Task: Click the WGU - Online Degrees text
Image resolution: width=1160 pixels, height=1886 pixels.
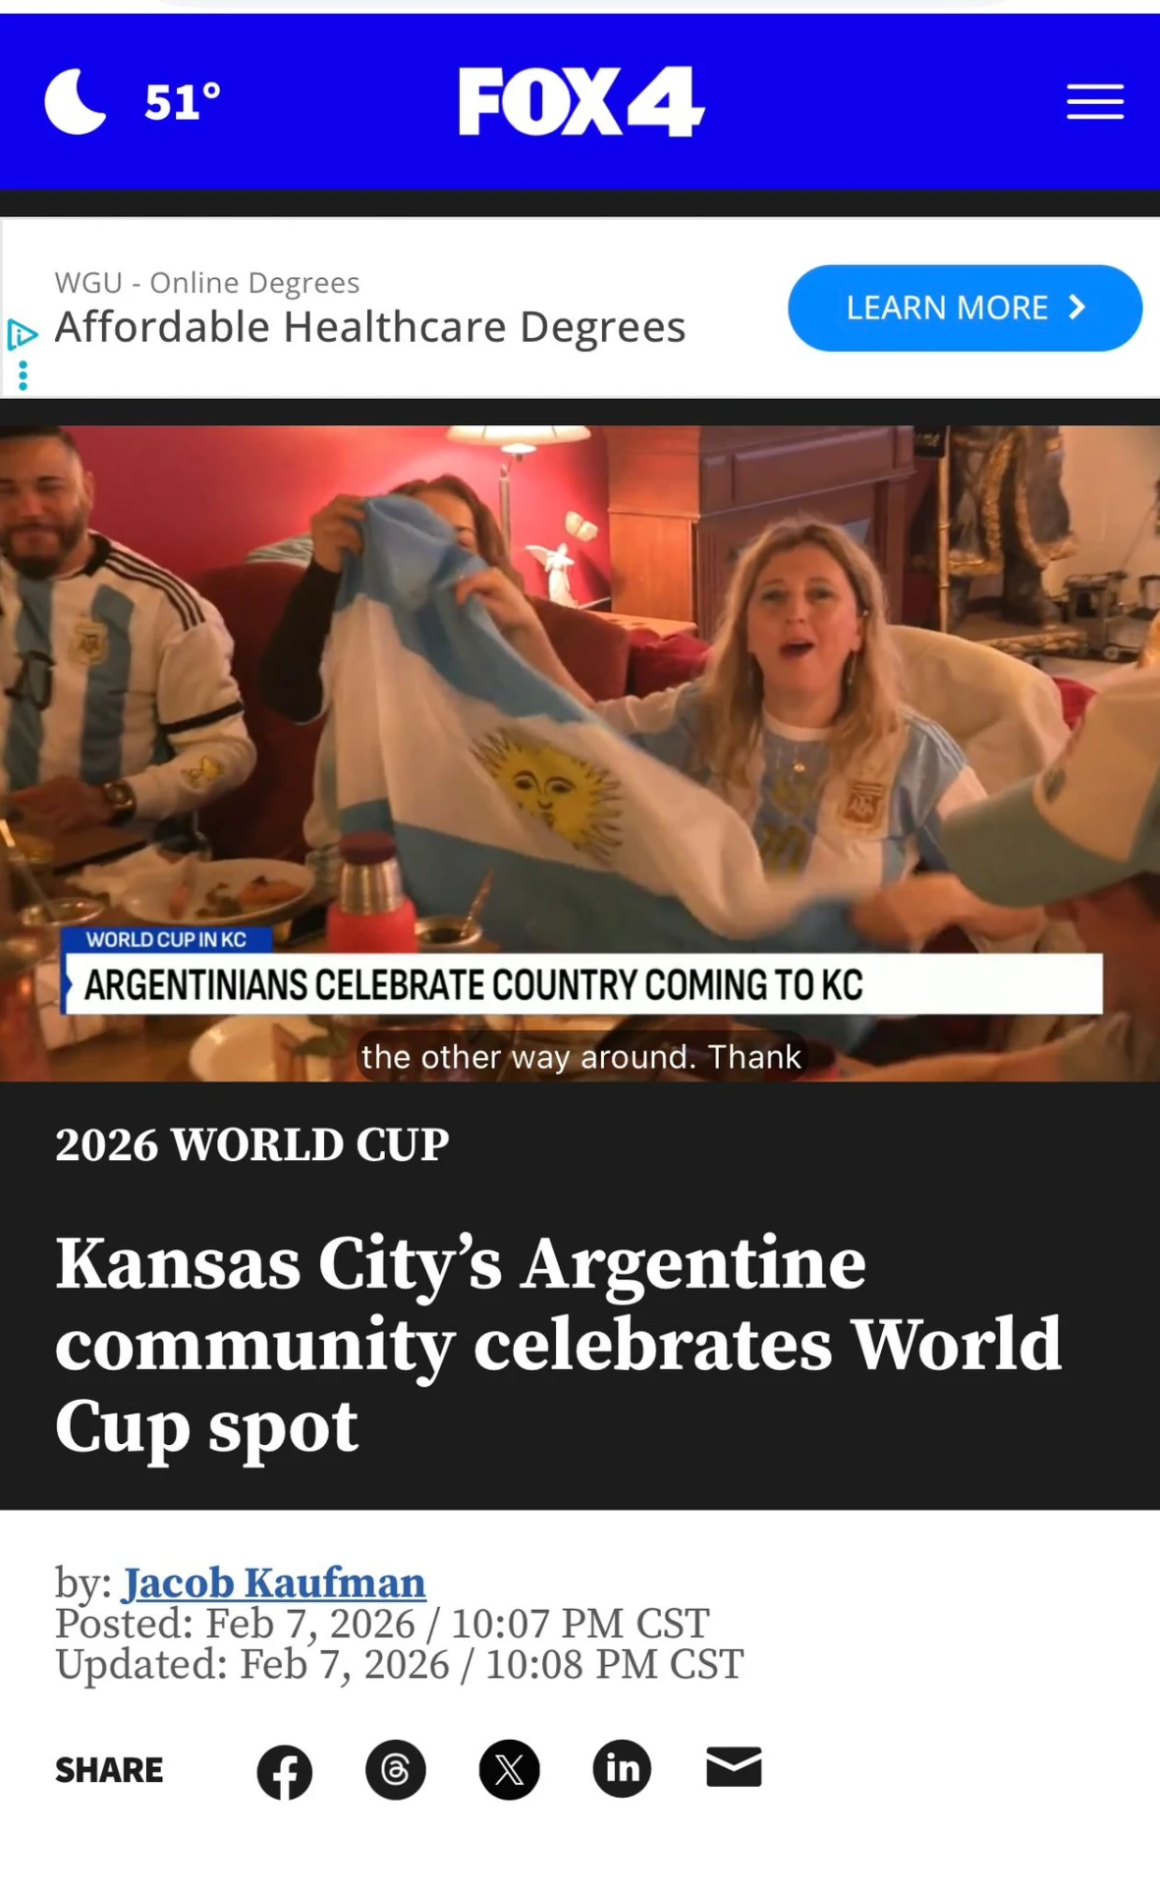Action: [x=207, y=283]
